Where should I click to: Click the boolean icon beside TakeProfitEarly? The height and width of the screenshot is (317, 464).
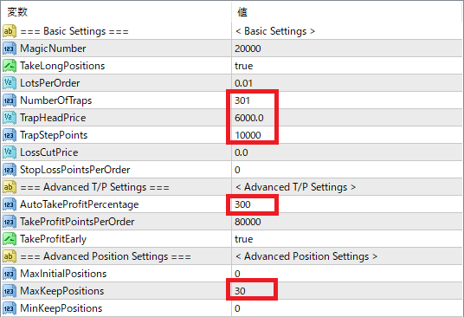tap(10, 239)
